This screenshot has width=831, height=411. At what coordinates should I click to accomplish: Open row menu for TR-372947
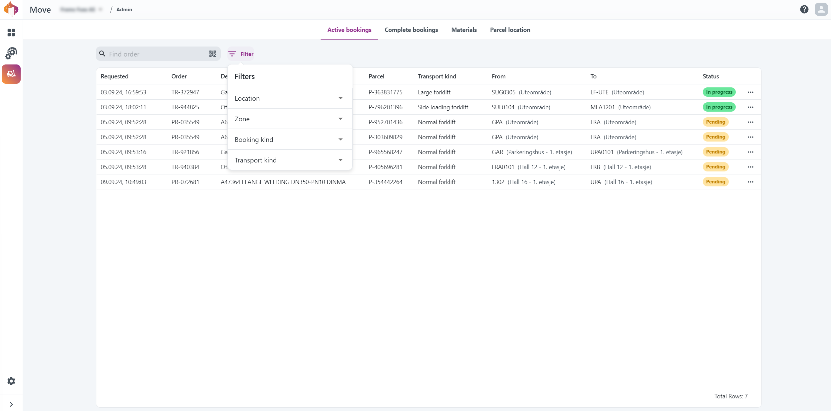(x=750, y=92)
